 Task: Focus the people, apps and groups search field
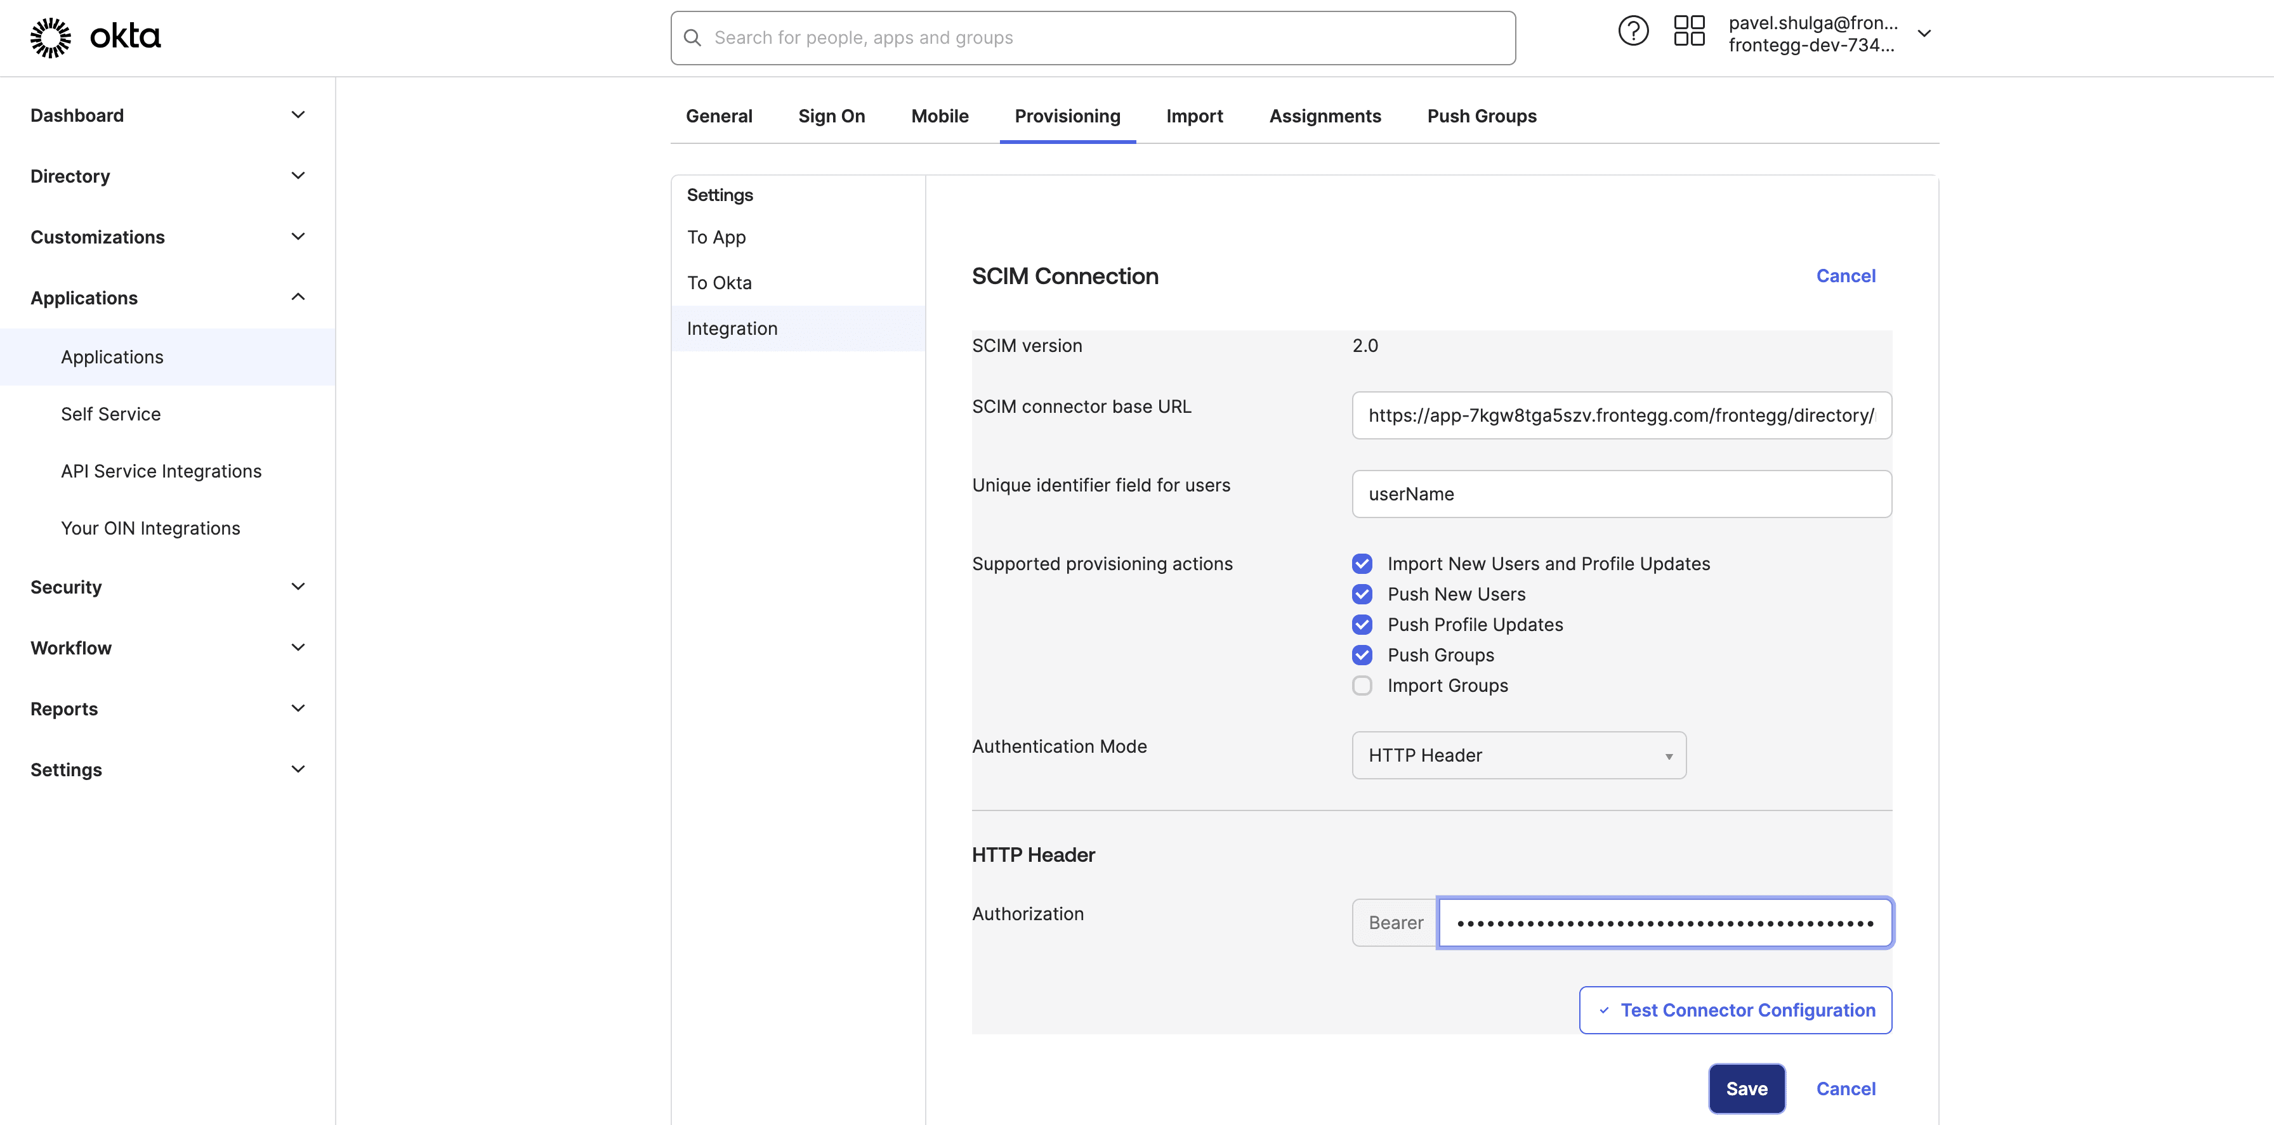1093,38
